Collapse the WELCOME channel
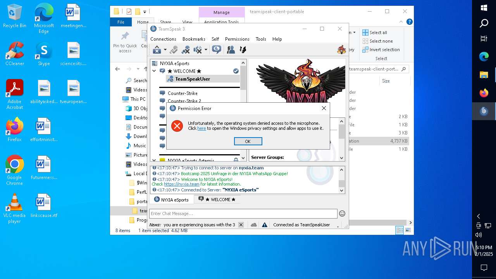 [x=154, y=71]
